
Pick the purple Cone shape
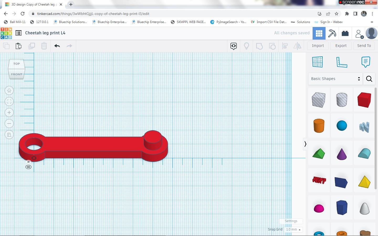[x=342, y=154]
